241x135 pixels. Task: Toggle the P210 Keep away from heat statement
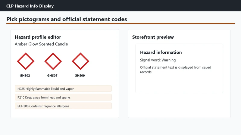coord(63,97)
